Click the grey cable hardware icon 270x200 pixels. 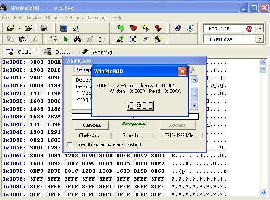coord(146,39)
